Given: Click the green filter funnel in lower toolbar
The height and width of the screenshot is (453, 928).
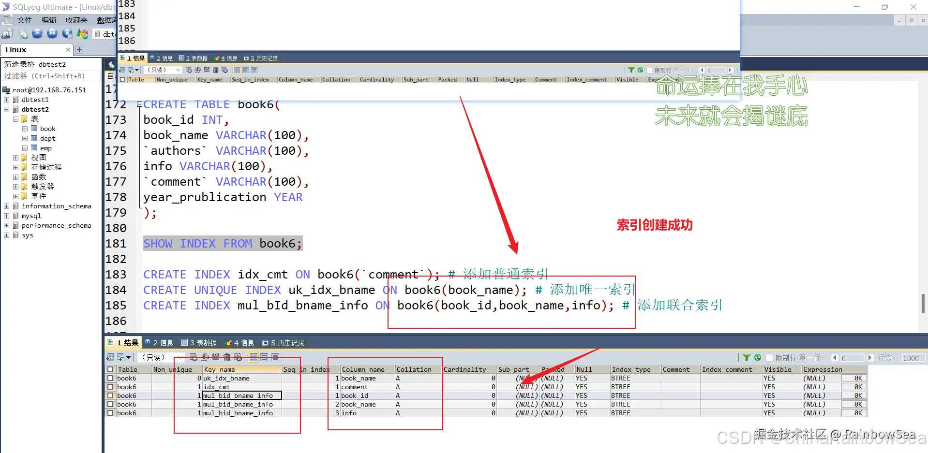Looking at the screenshot, I should (x=747, y=357).
